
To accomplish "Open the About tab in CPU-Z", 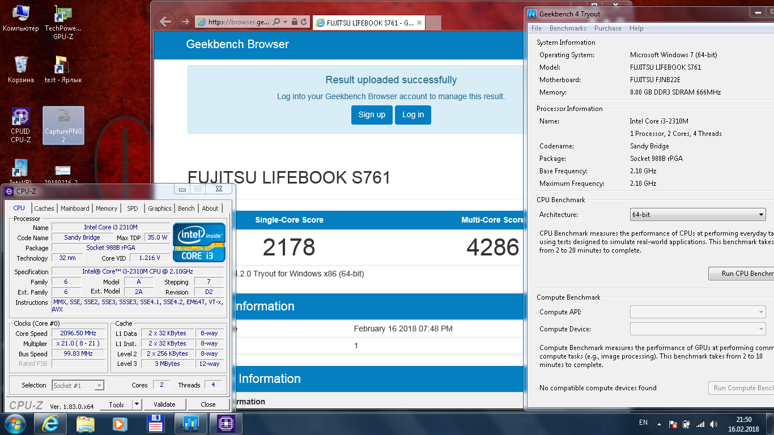I will point(210,208).
